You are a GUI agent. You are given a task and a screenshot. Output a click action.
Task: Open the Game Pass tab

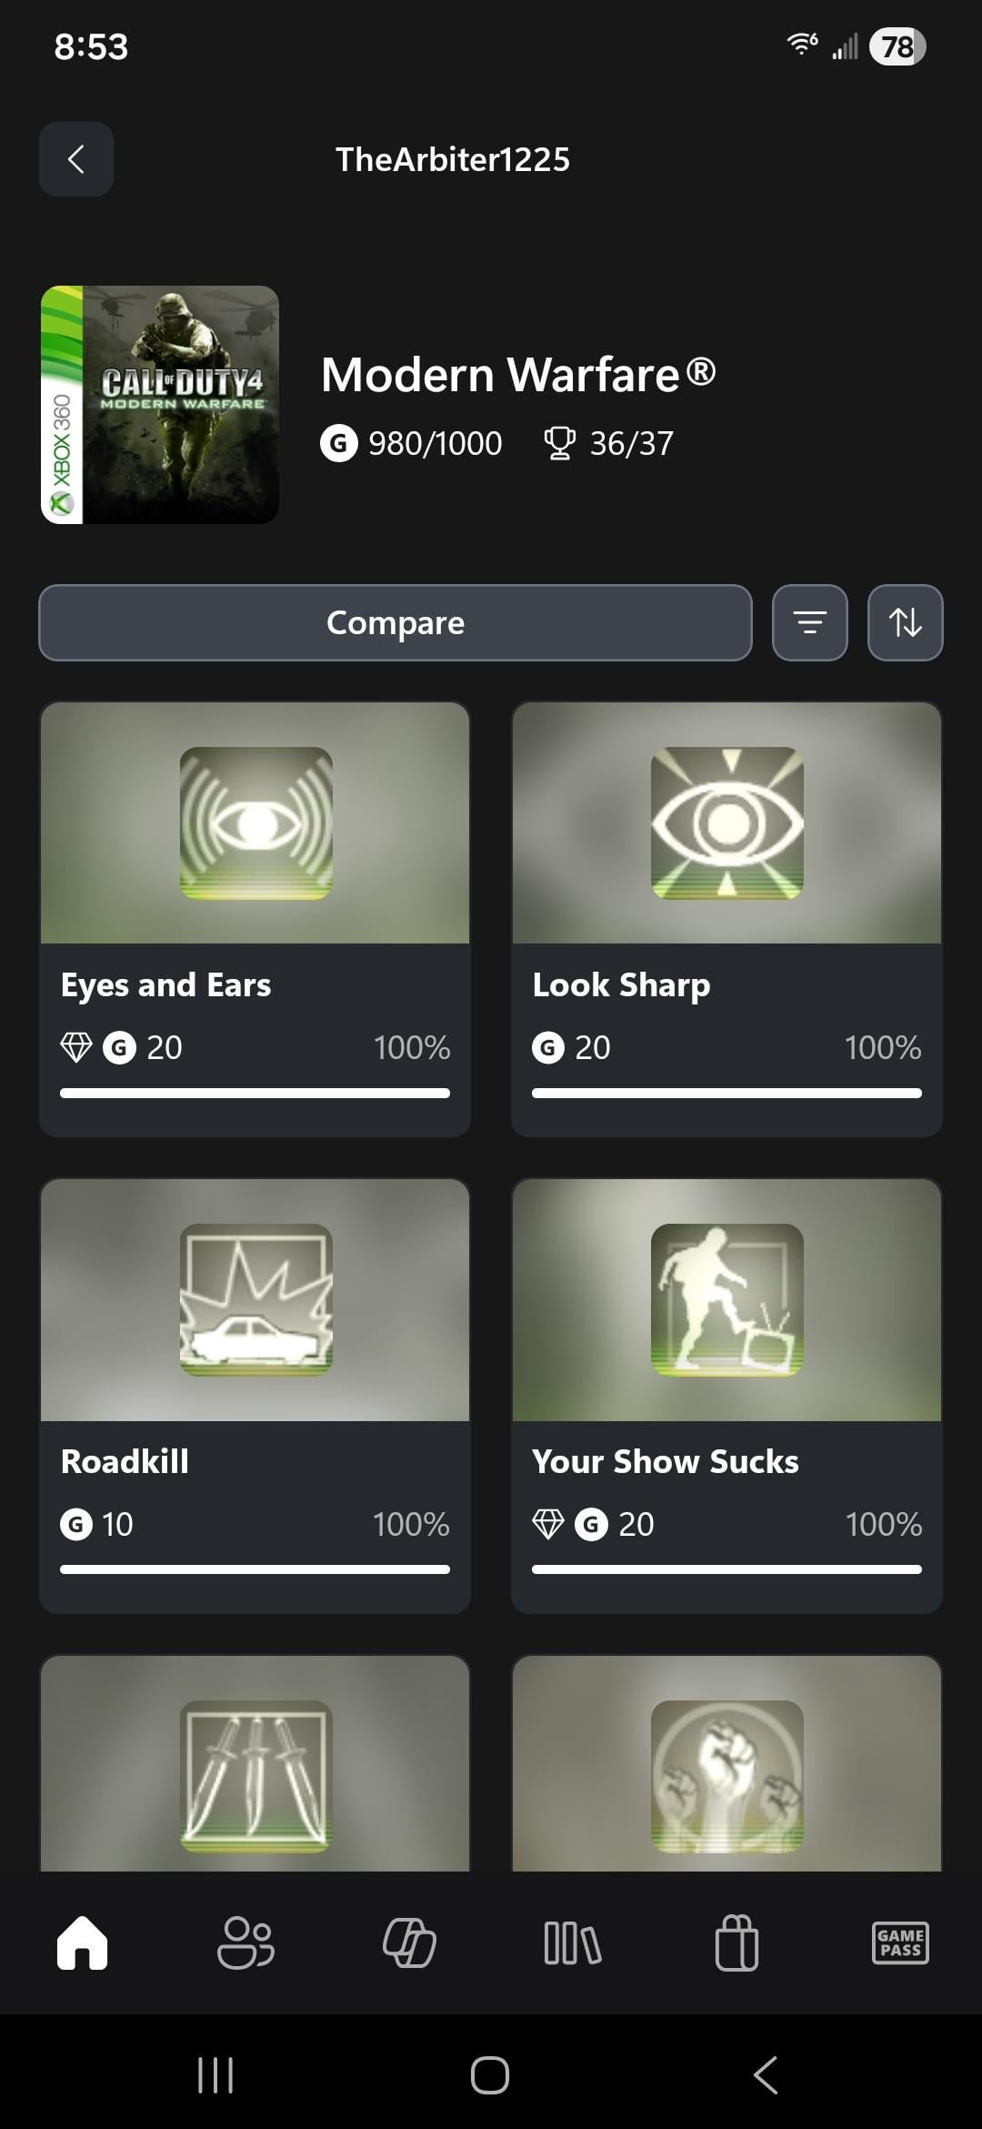tap(900, 1942)
